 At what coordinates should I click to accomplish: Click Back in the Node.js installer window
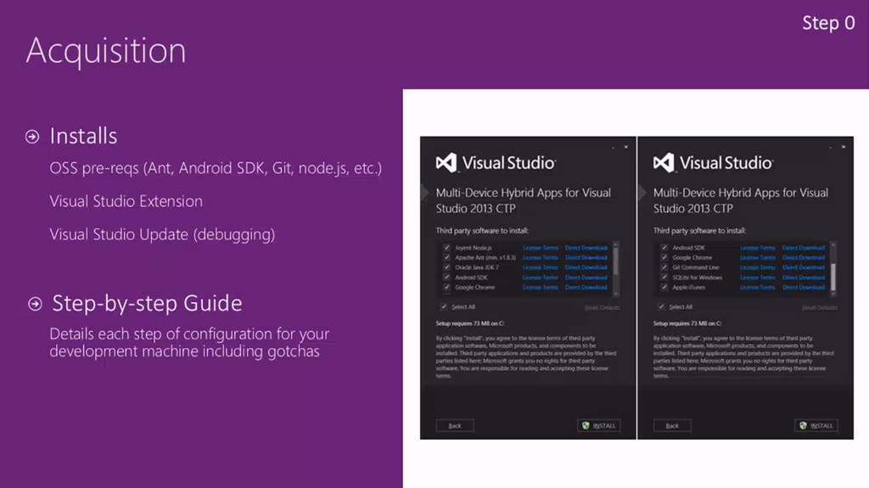click(455, 426)
